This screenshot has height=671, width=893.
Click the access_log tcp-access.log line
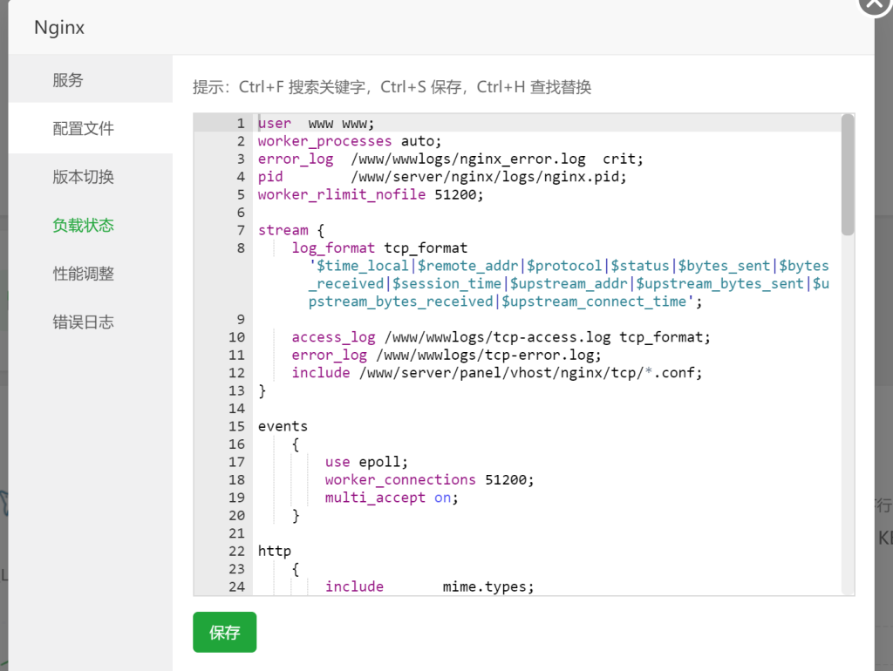(x=501, y=337)
